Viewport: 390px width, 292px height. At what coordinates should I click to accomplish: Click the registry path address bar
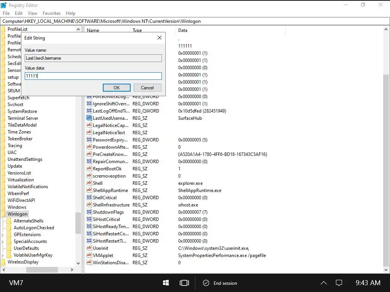click(195, 21)
